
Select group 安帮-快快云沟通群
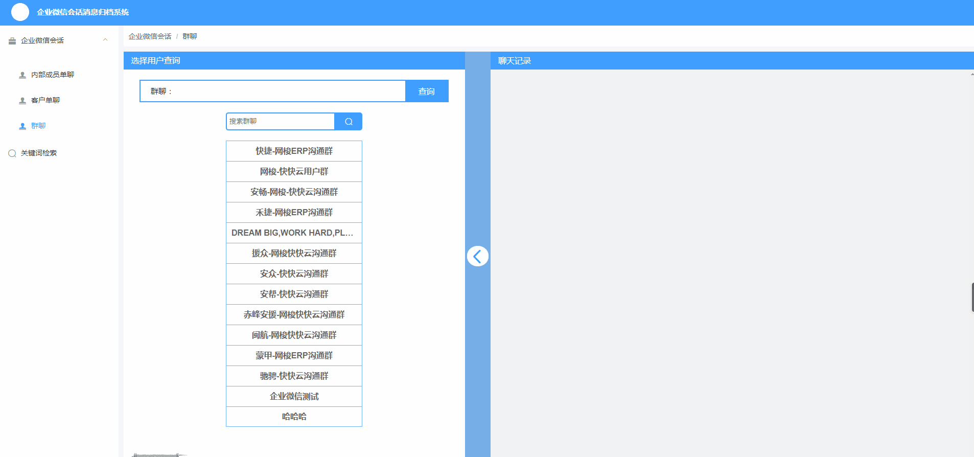[294, 294]
